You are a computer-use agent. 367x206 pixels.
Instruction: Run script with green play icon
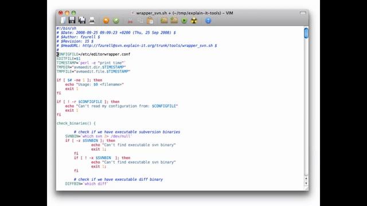click(x=184, y=21)
